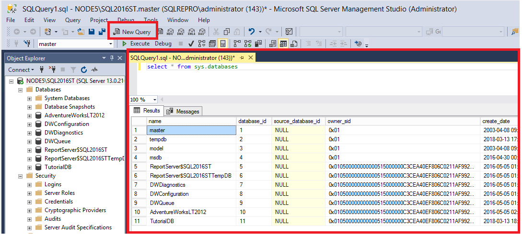Click the Save All icon in toolbar

pos(102,32)
